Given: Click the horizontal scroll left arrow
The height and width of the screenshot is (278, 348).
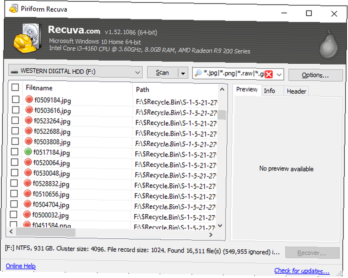Looking at the screenshot, I should pyautogui.click(x=11, y=232).
